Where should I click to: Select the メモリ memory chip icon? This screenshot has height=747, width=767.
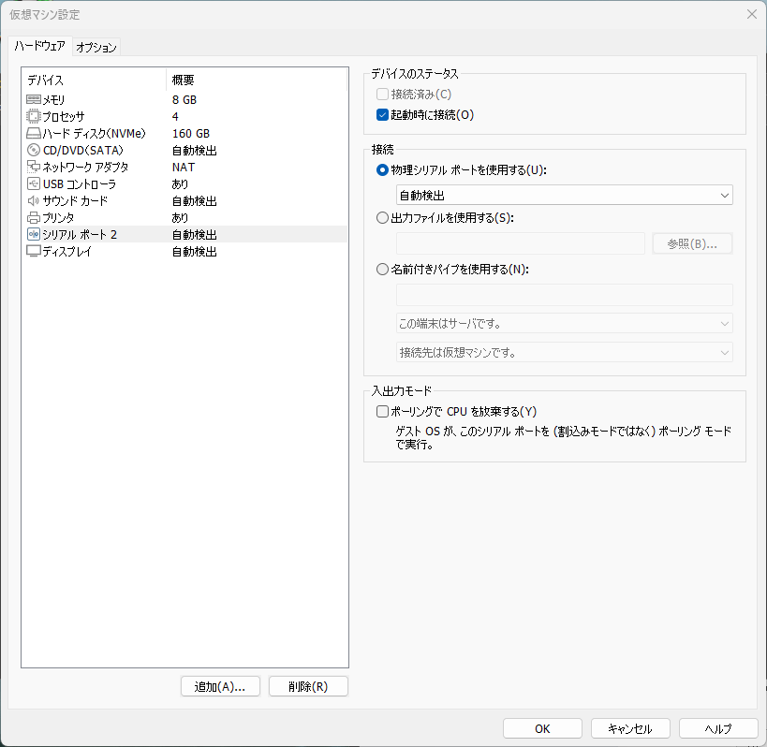coord(34,100)
